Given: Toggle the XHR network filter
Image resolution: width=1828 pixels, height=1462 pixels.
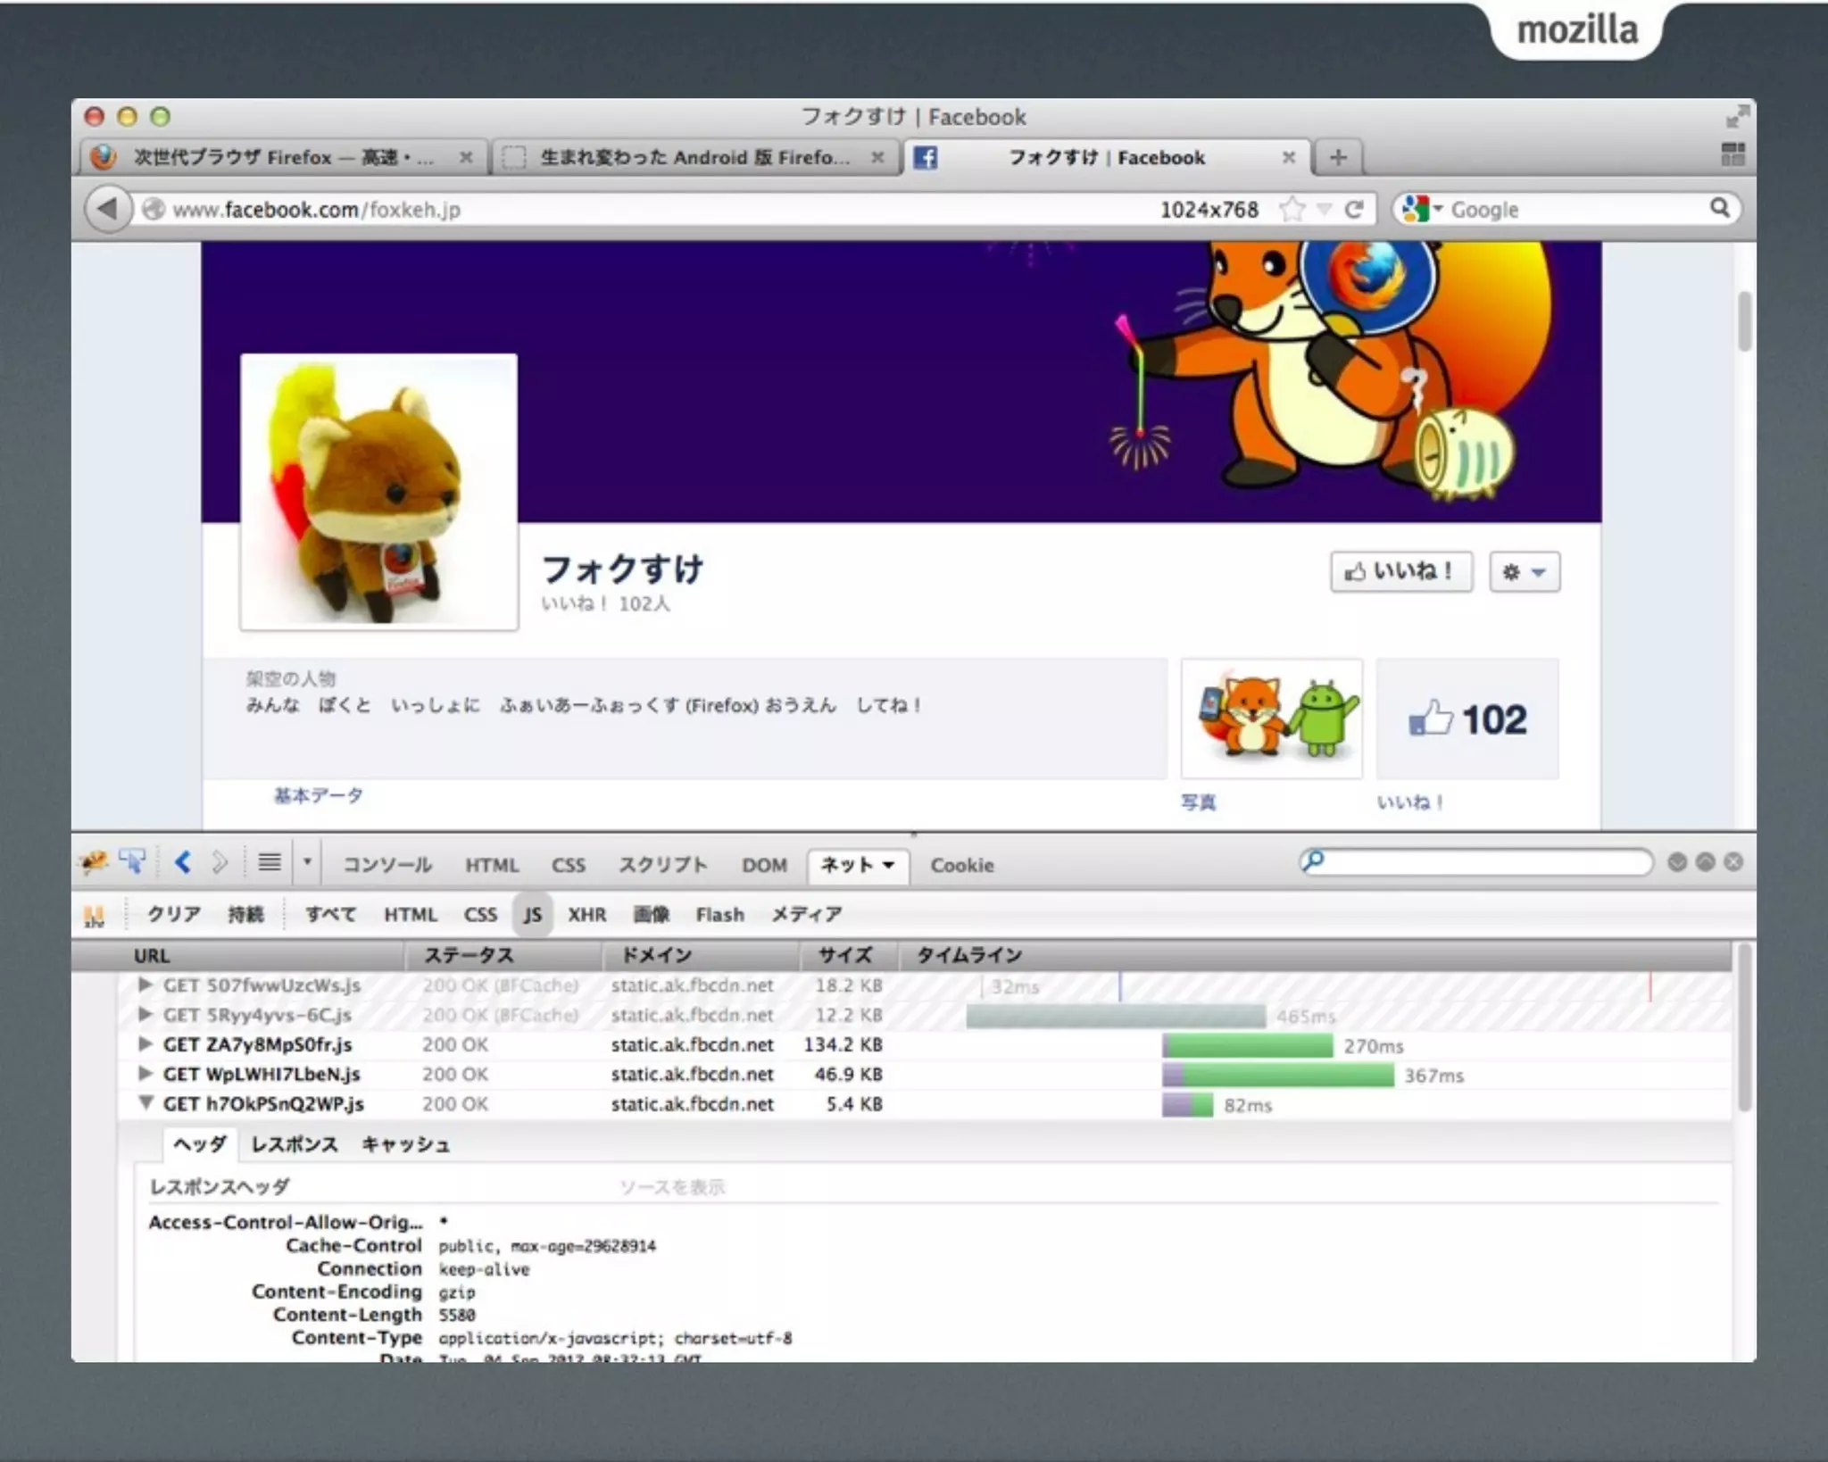Looking at the screenshot, I should [586, 915].
